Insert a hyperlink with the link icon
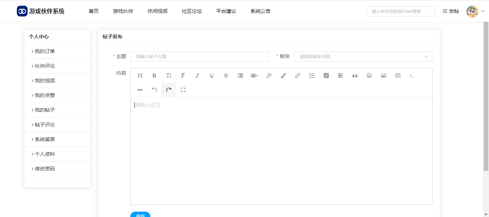489x217 pixels. [x=297, y=76]
